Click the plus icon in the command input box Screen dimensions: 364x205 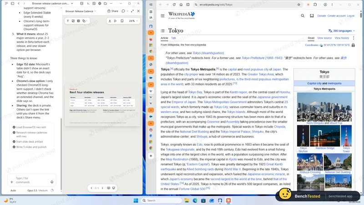click(12, 182)
